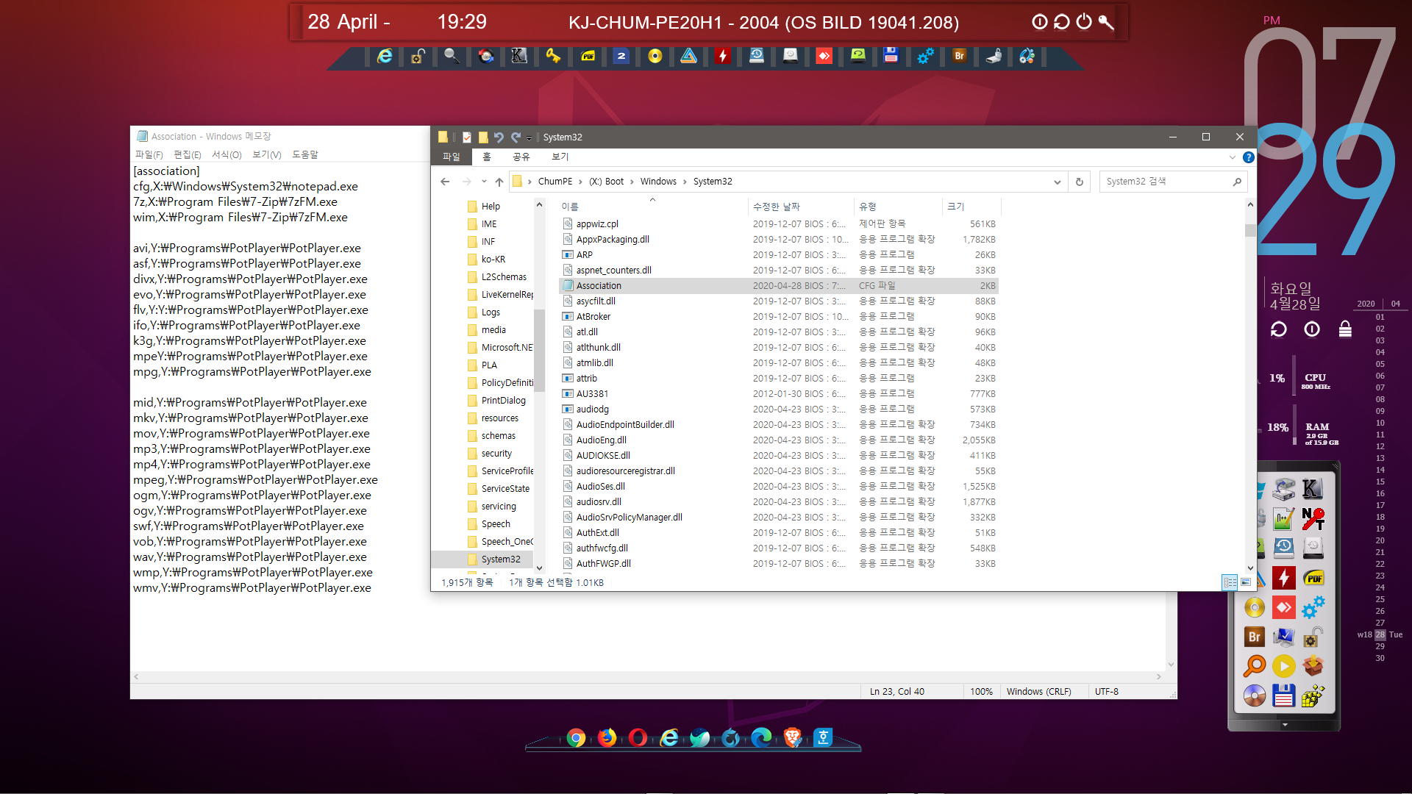
Task: Switch Explorer to details view layout
Action: (x=1230, y=582)
